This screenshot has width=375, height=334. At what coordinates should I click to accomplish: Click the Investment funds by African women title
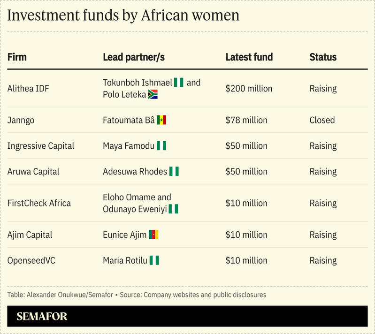123,15
